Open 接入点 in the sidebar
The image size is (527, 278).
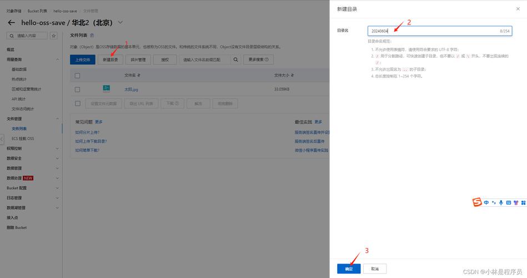tap(12, 218)
